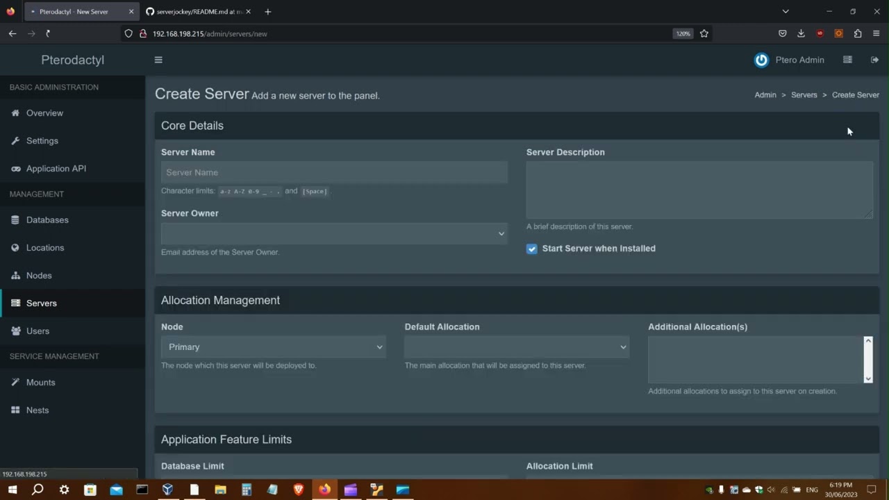Open Application API in sidebar
Screen dimensions: 889x500
(56, 169)
